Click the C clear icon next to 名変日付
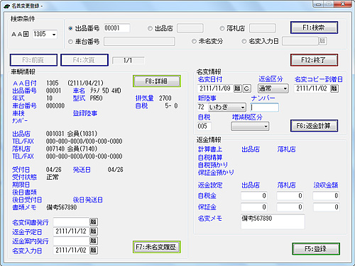This screenshot has height=266, width=355. pos(246,88)
